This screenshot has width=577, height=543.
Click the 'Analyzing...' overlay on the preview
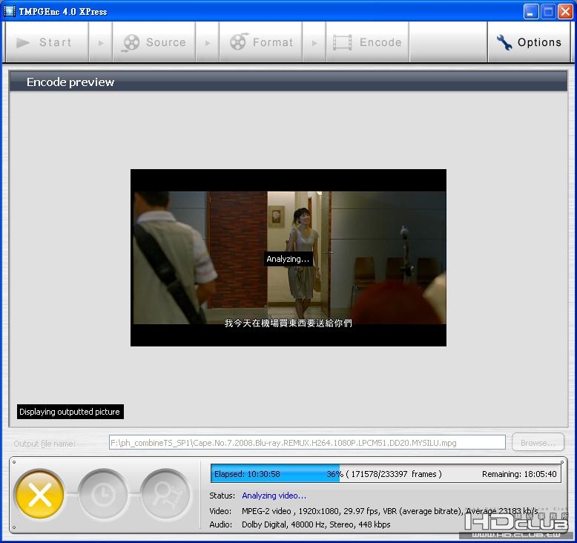click(288, 259)
